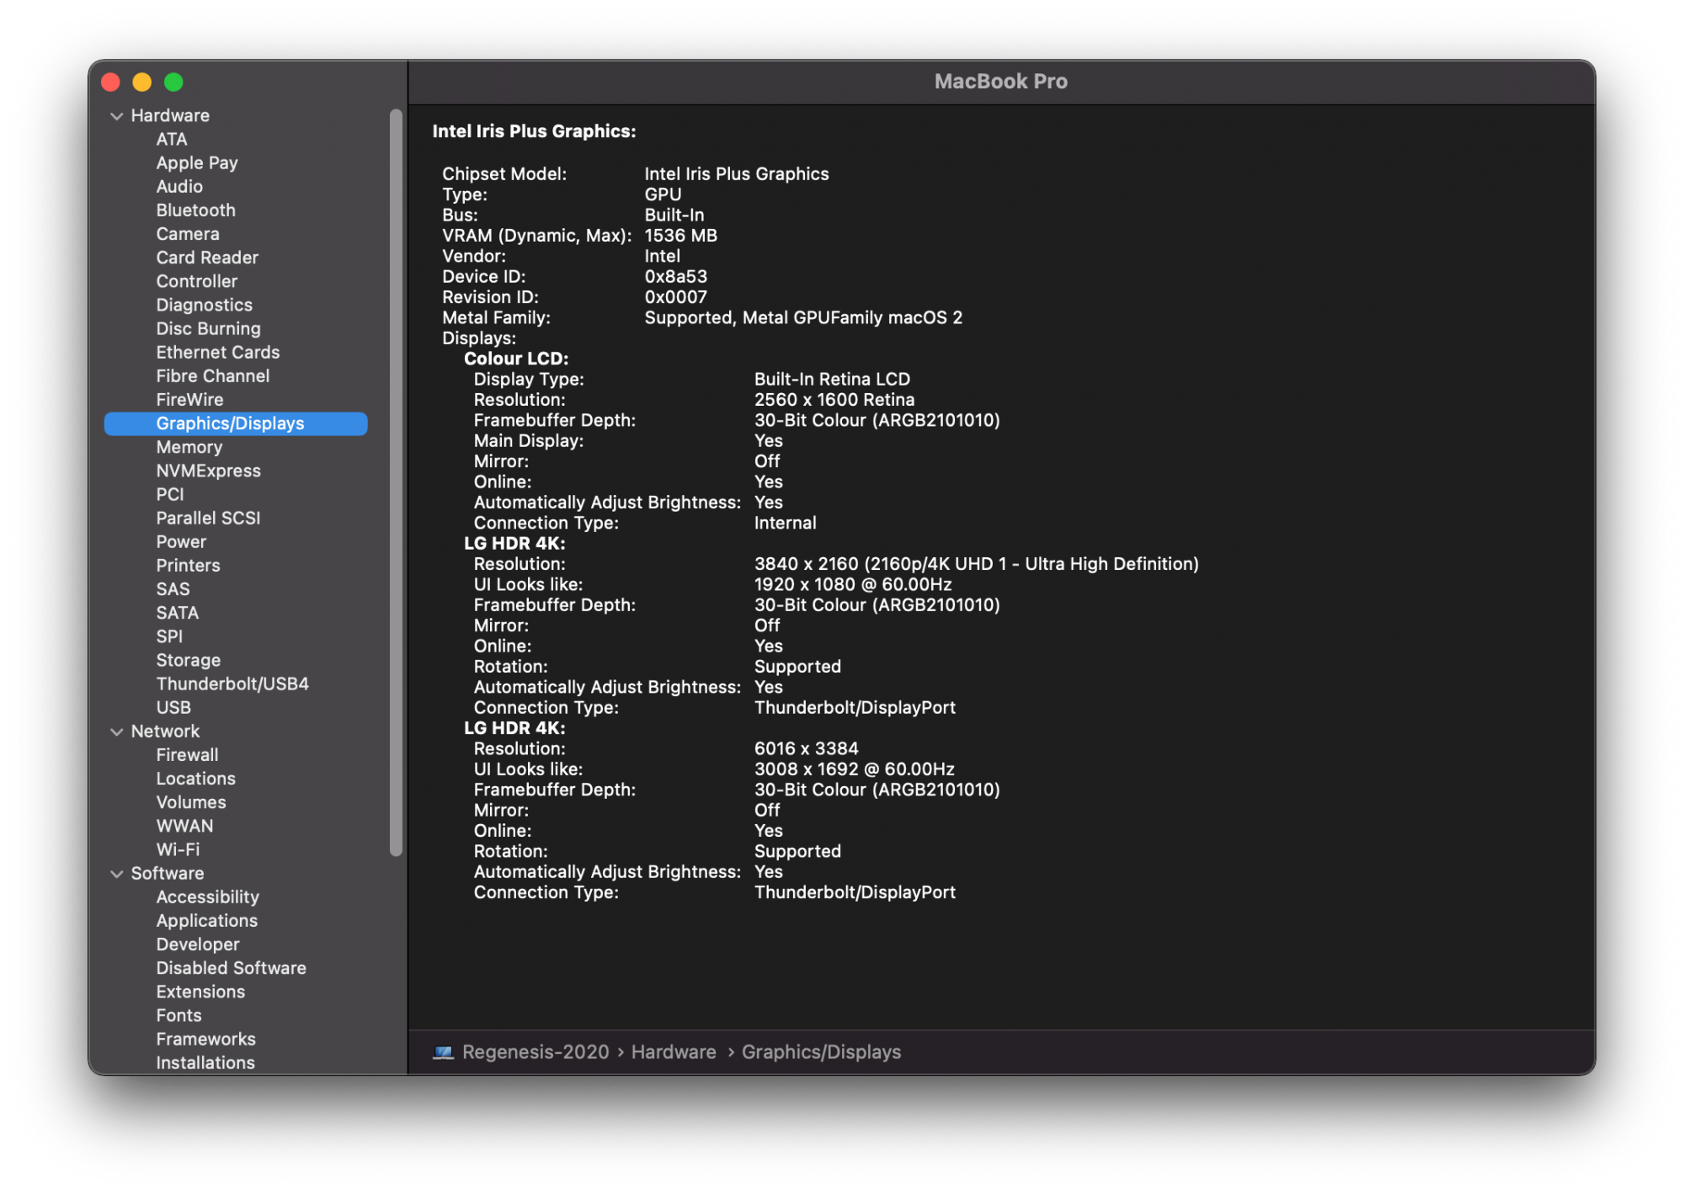
Task: Select Memory in the Hardware list
Action: [x=189, y=446]
